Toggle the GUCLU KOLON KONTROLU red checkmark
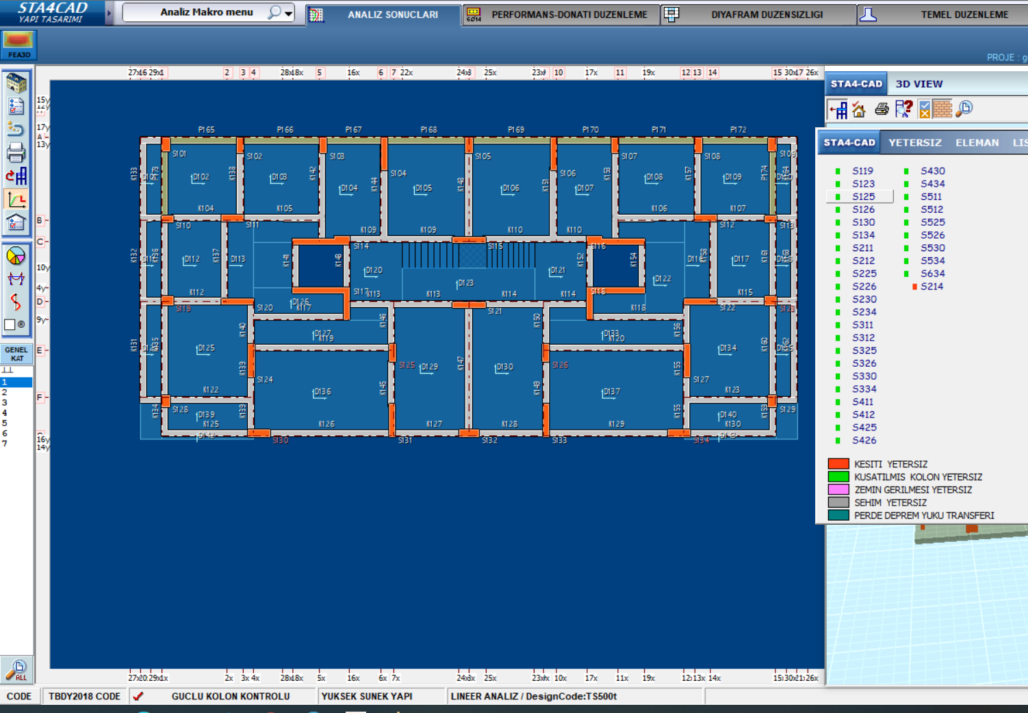The width and height of the screenshot is (1028, 713). [x=138, y=697]
